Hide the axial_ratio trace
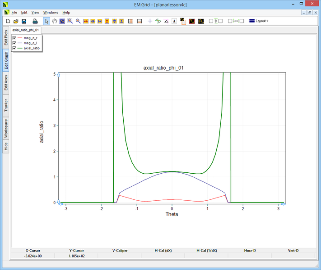Viewport: 321px width, 270px height. click(x=14, y=48)
